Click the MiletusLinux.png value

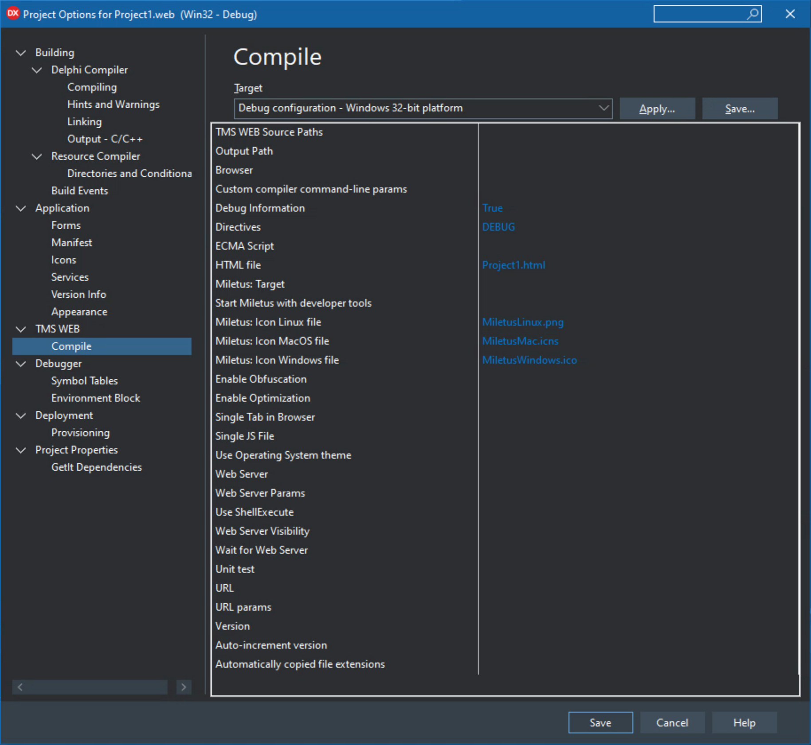point(523,323)
